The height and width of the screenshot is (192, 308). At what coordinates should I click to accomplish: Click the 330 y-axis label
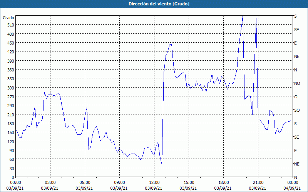point(11,79)
